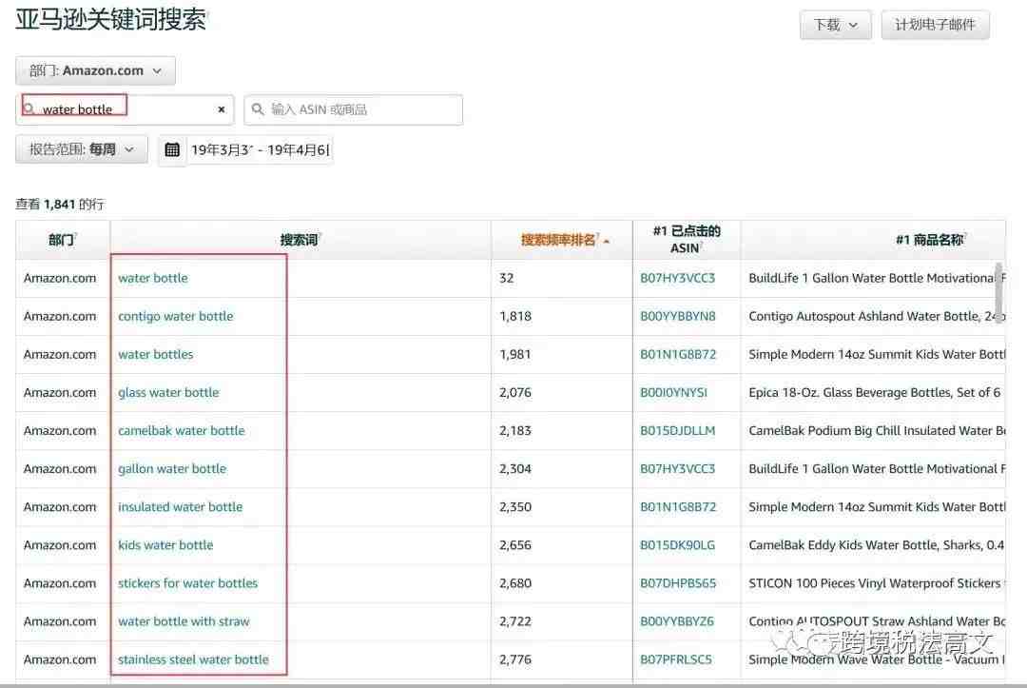
Task: Click the table vertical scrollbar thumb
Action: [x=998, y=291]
